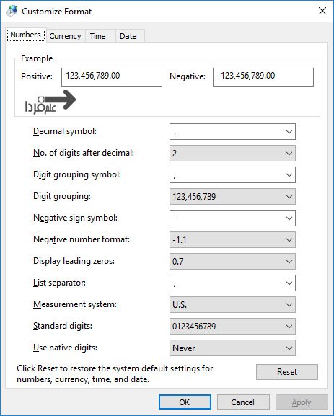Click the Digit grouping symbol label
The width and height of the screenshot is (334, 416).
pos(77,175)
